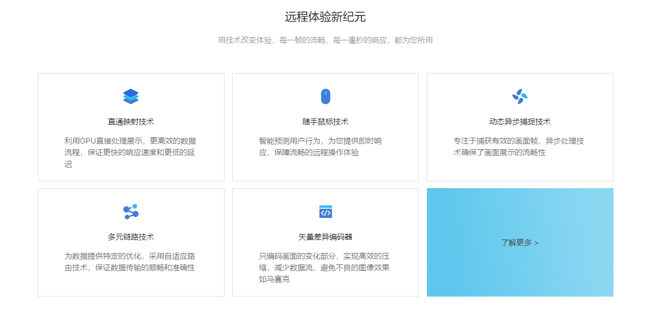Click the pinwheel icon above 动态异步捕捉技术
660x311 pixels.
520,96
